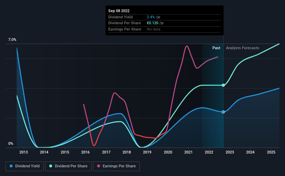Click the 2.4% dividend yield value
The height and width of the screenshot is (176, 285).
pos(151,17)
